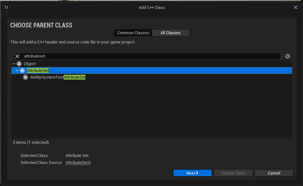Click the 'Selected Class' label
Image resolution: width=303 pixels, height=186 pixels.
coord(34,155)
